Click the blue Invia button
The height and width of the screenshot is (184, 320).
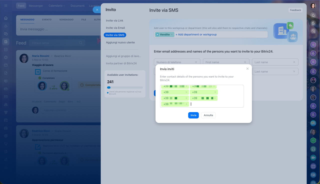(193, 115)
